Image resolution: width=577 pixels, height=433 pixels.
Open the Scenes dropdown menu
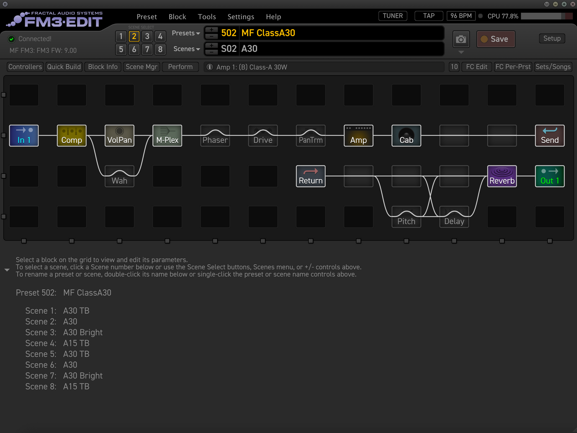pos(186,49)
